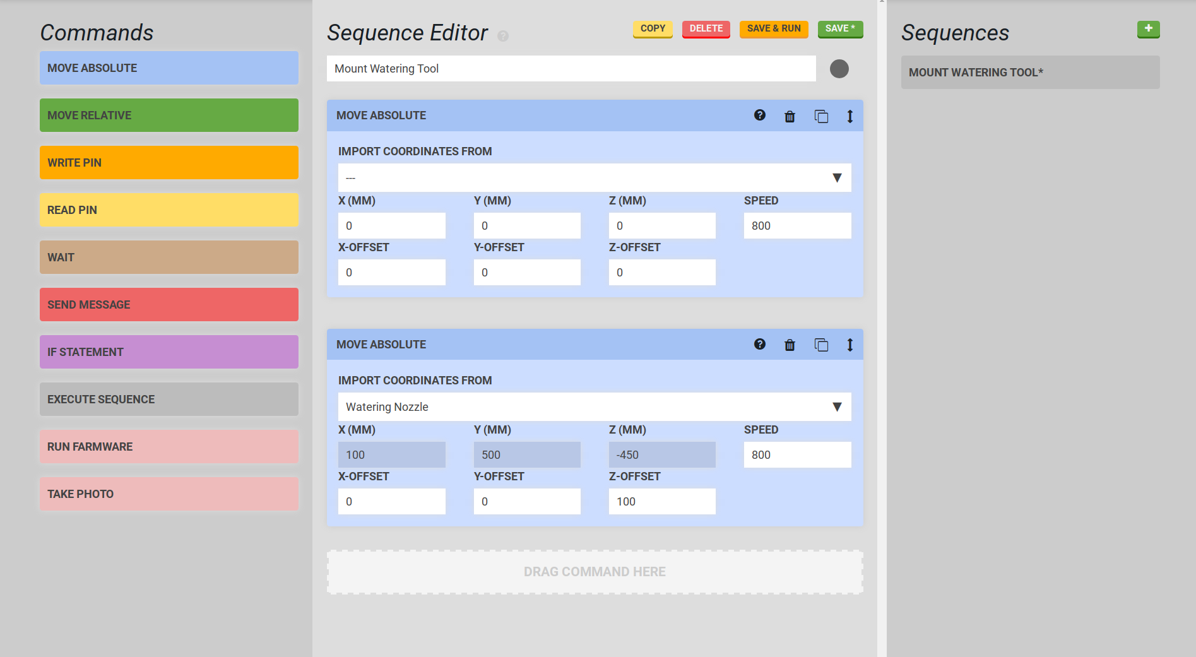
Task: Focus Z-Offset field showing 100
Action: pyautogui.click(x=661, y=502)
